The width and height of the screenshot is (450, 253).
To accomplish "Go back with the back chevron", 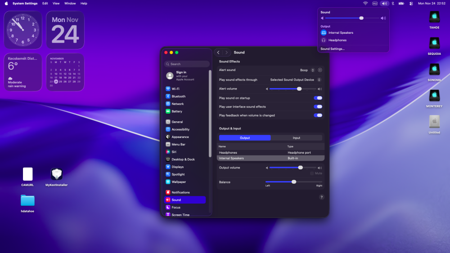I will click(x=218, y=53).
